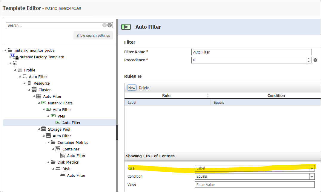
Task: Expand the Nutanix Factory Template node
Action: click(x=10, y=57)
